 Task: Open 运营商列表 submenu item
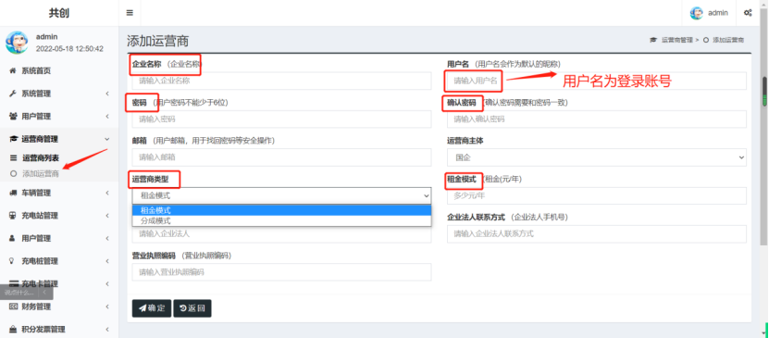[x=41, y=158]
